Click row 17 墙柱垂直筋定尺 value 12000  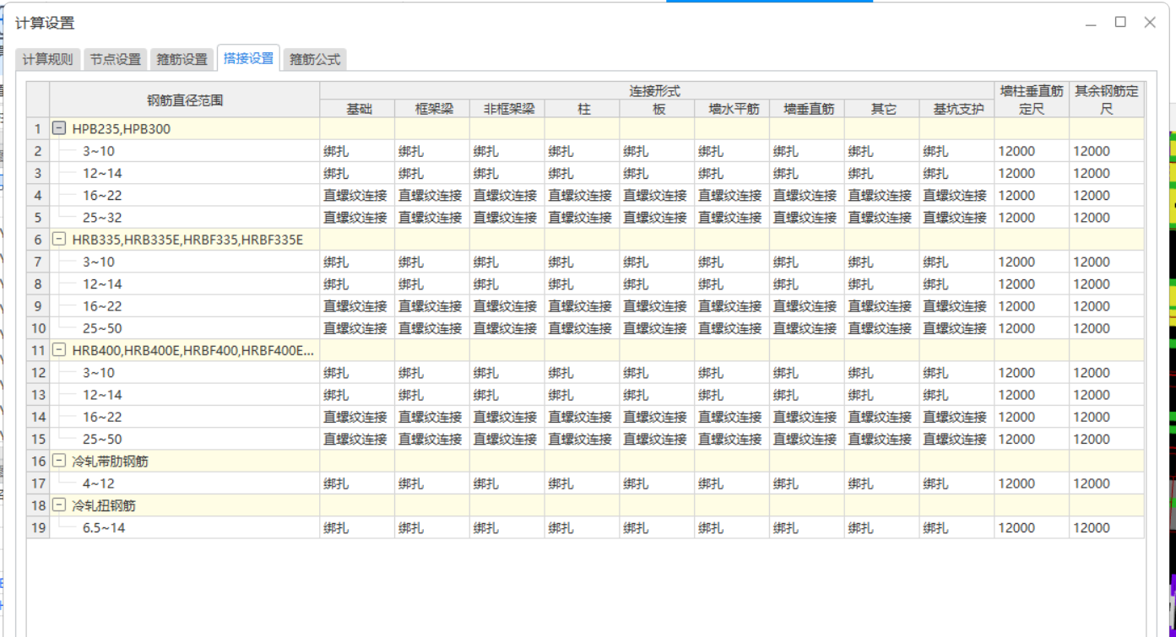coord(1032,483)
